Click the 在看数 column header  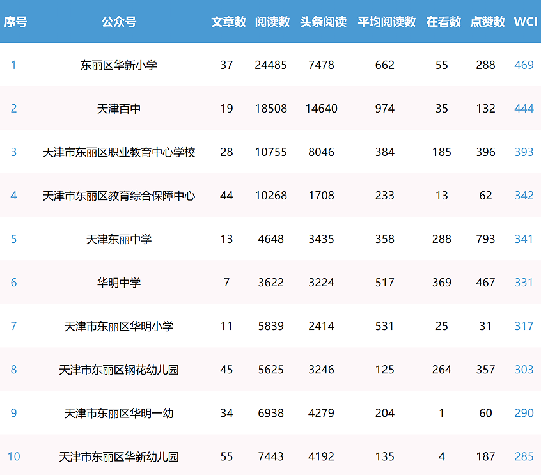click(443, 22)
